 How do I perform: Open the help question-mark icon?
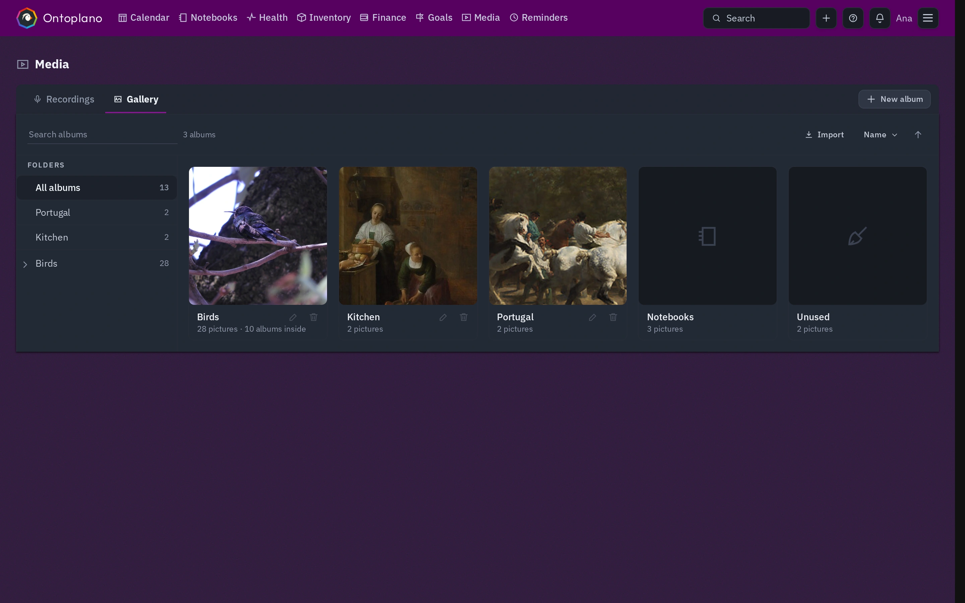853,18
